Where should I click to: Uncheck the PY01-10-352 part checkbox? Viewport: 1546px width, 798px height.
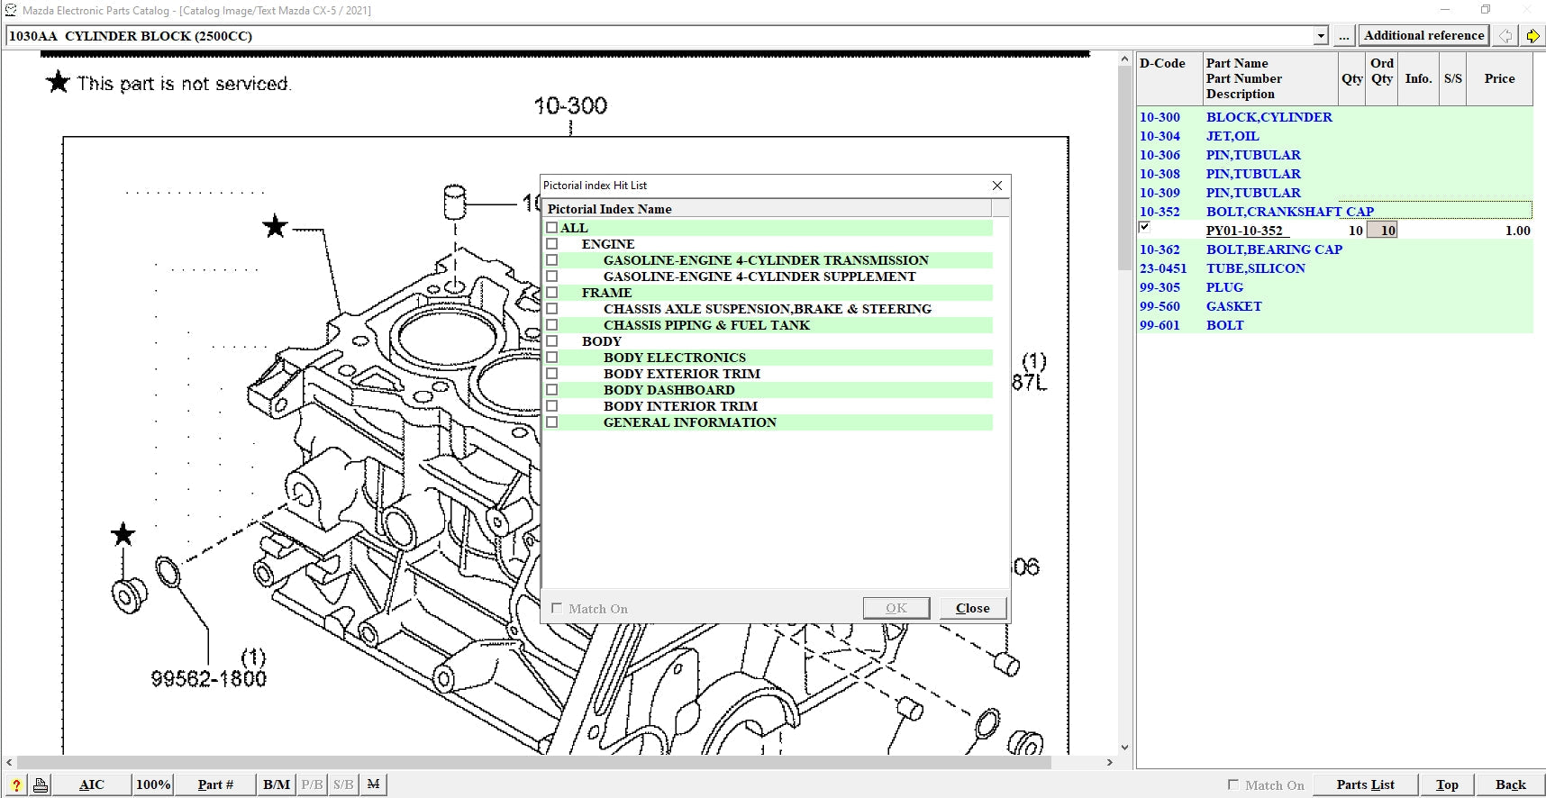click(x=1144, y=228)
